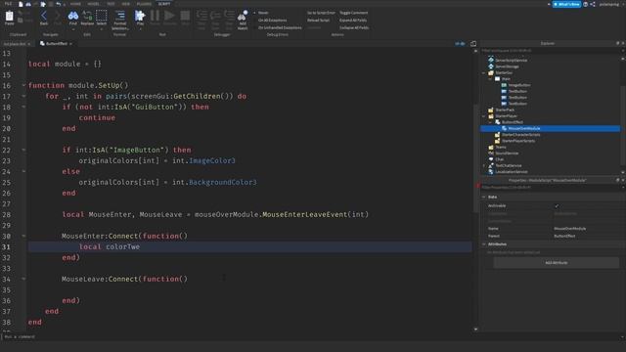Image resolution: width=626 pixels, height=352 pixels.
Task: Click Go to Script Error button
Action: click(321, 13)
